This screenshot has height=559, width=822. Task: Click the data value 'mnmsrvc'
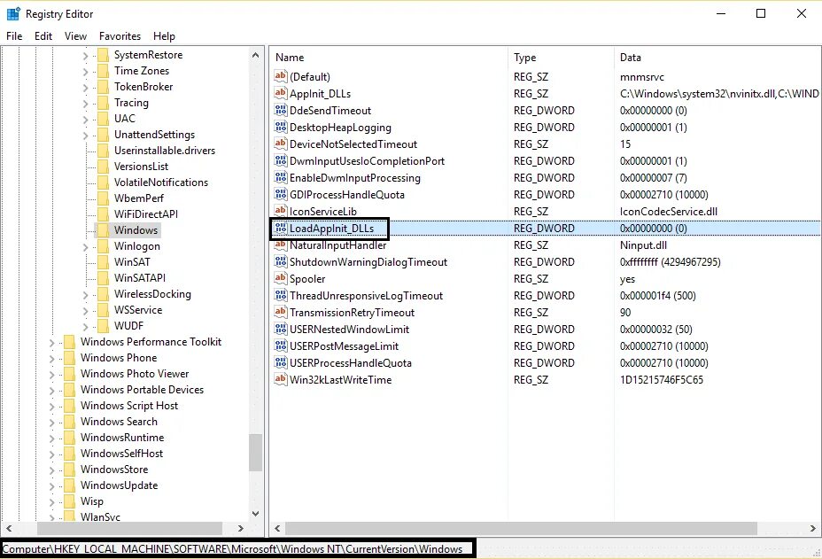(x=641, y=77)
